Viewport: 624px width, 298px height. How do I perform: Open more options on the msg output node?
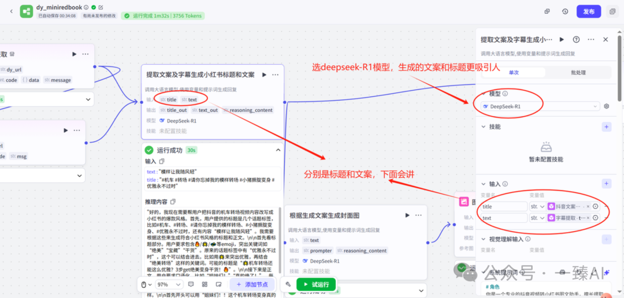(77, 130)
